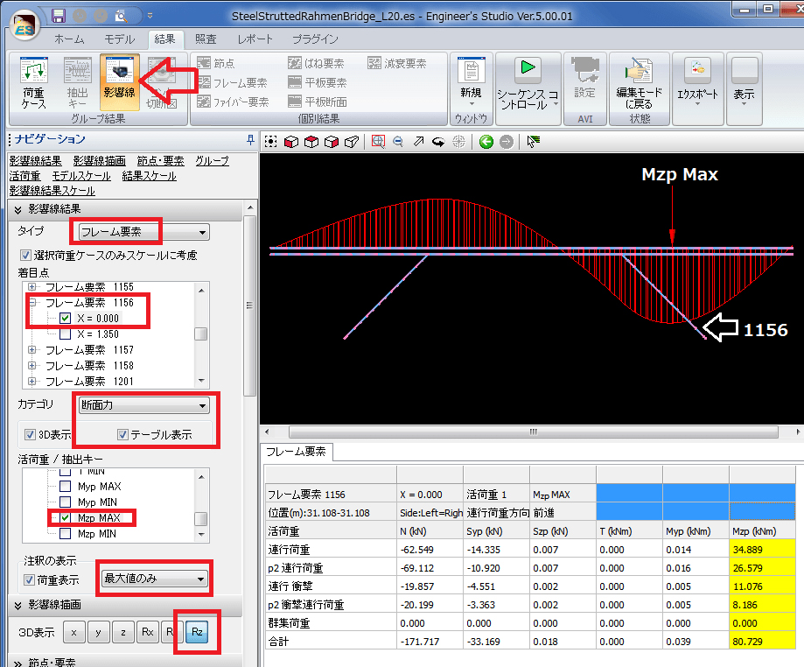
Task: Switch to the プラグイン ribbon tab
Action: 315,39
